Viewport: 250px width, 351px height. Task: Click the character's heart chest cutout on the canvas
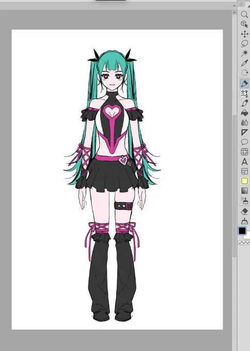coord(112,111)
